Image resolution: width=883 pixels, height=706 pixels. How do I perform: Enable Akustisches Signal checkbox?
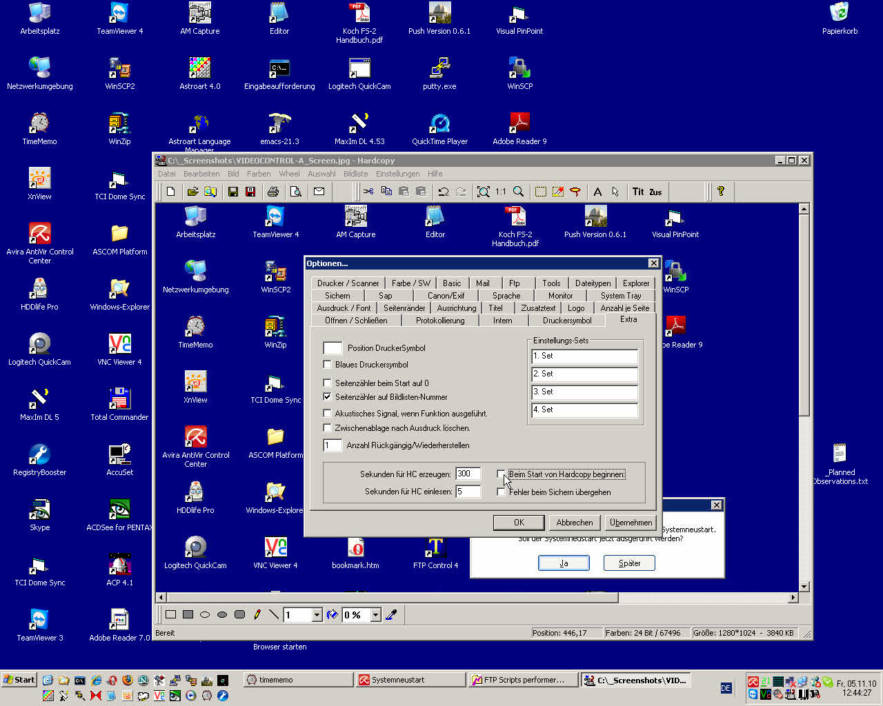click(x=327, y=413)
